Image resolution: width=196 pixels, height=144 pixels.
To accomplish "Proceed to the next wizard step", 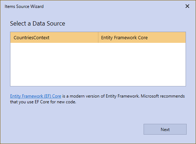I will tap(165, 129).
